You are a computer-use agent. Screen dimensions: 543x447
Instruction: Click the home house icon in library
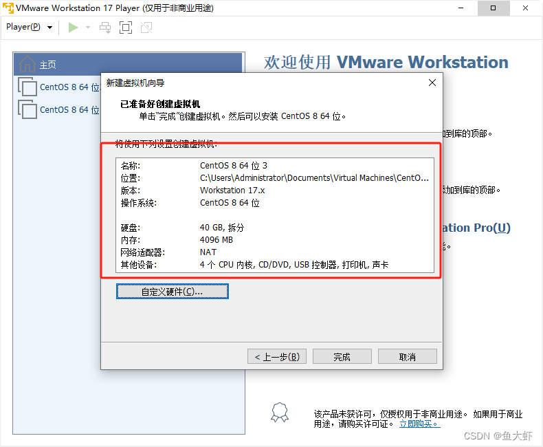click(27, 64)
